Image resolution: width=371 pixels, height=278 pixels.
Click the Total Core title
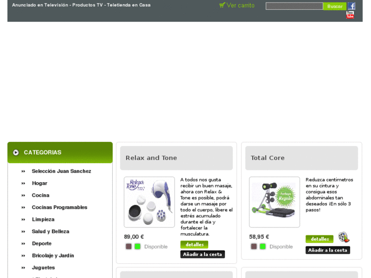click(x=267, y=158)
